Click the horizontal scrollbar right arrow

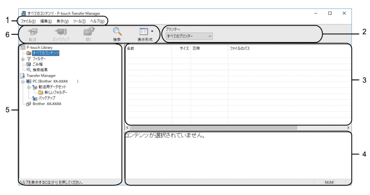pyautogui.click(x=348, y=128)
